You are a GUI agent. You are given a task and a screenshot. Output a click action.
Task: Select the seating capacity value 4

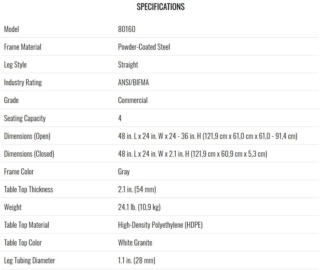[x=120, y=118]
